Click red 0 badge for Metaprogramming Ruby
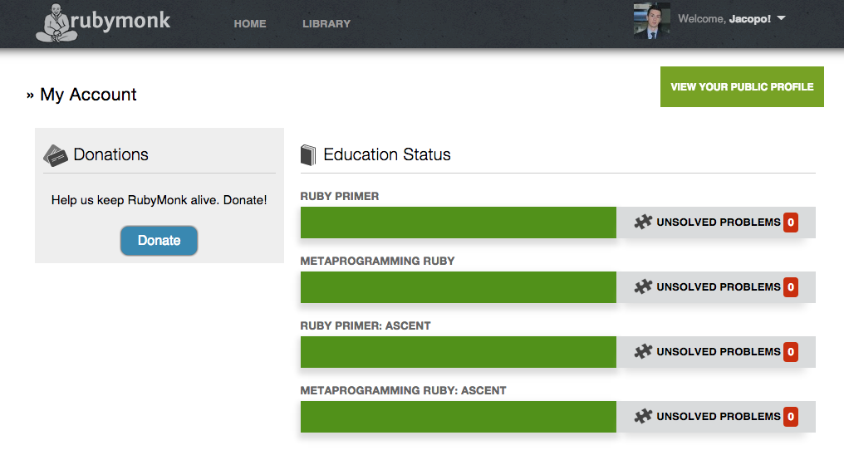Viewport: 844px width, 450px height. point(791,287)
